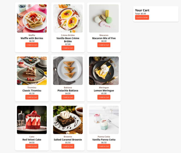Viewport: 181px width, 153px height.
Task: Add Classic Tiramisu to cart
Action: click(32, 97)
